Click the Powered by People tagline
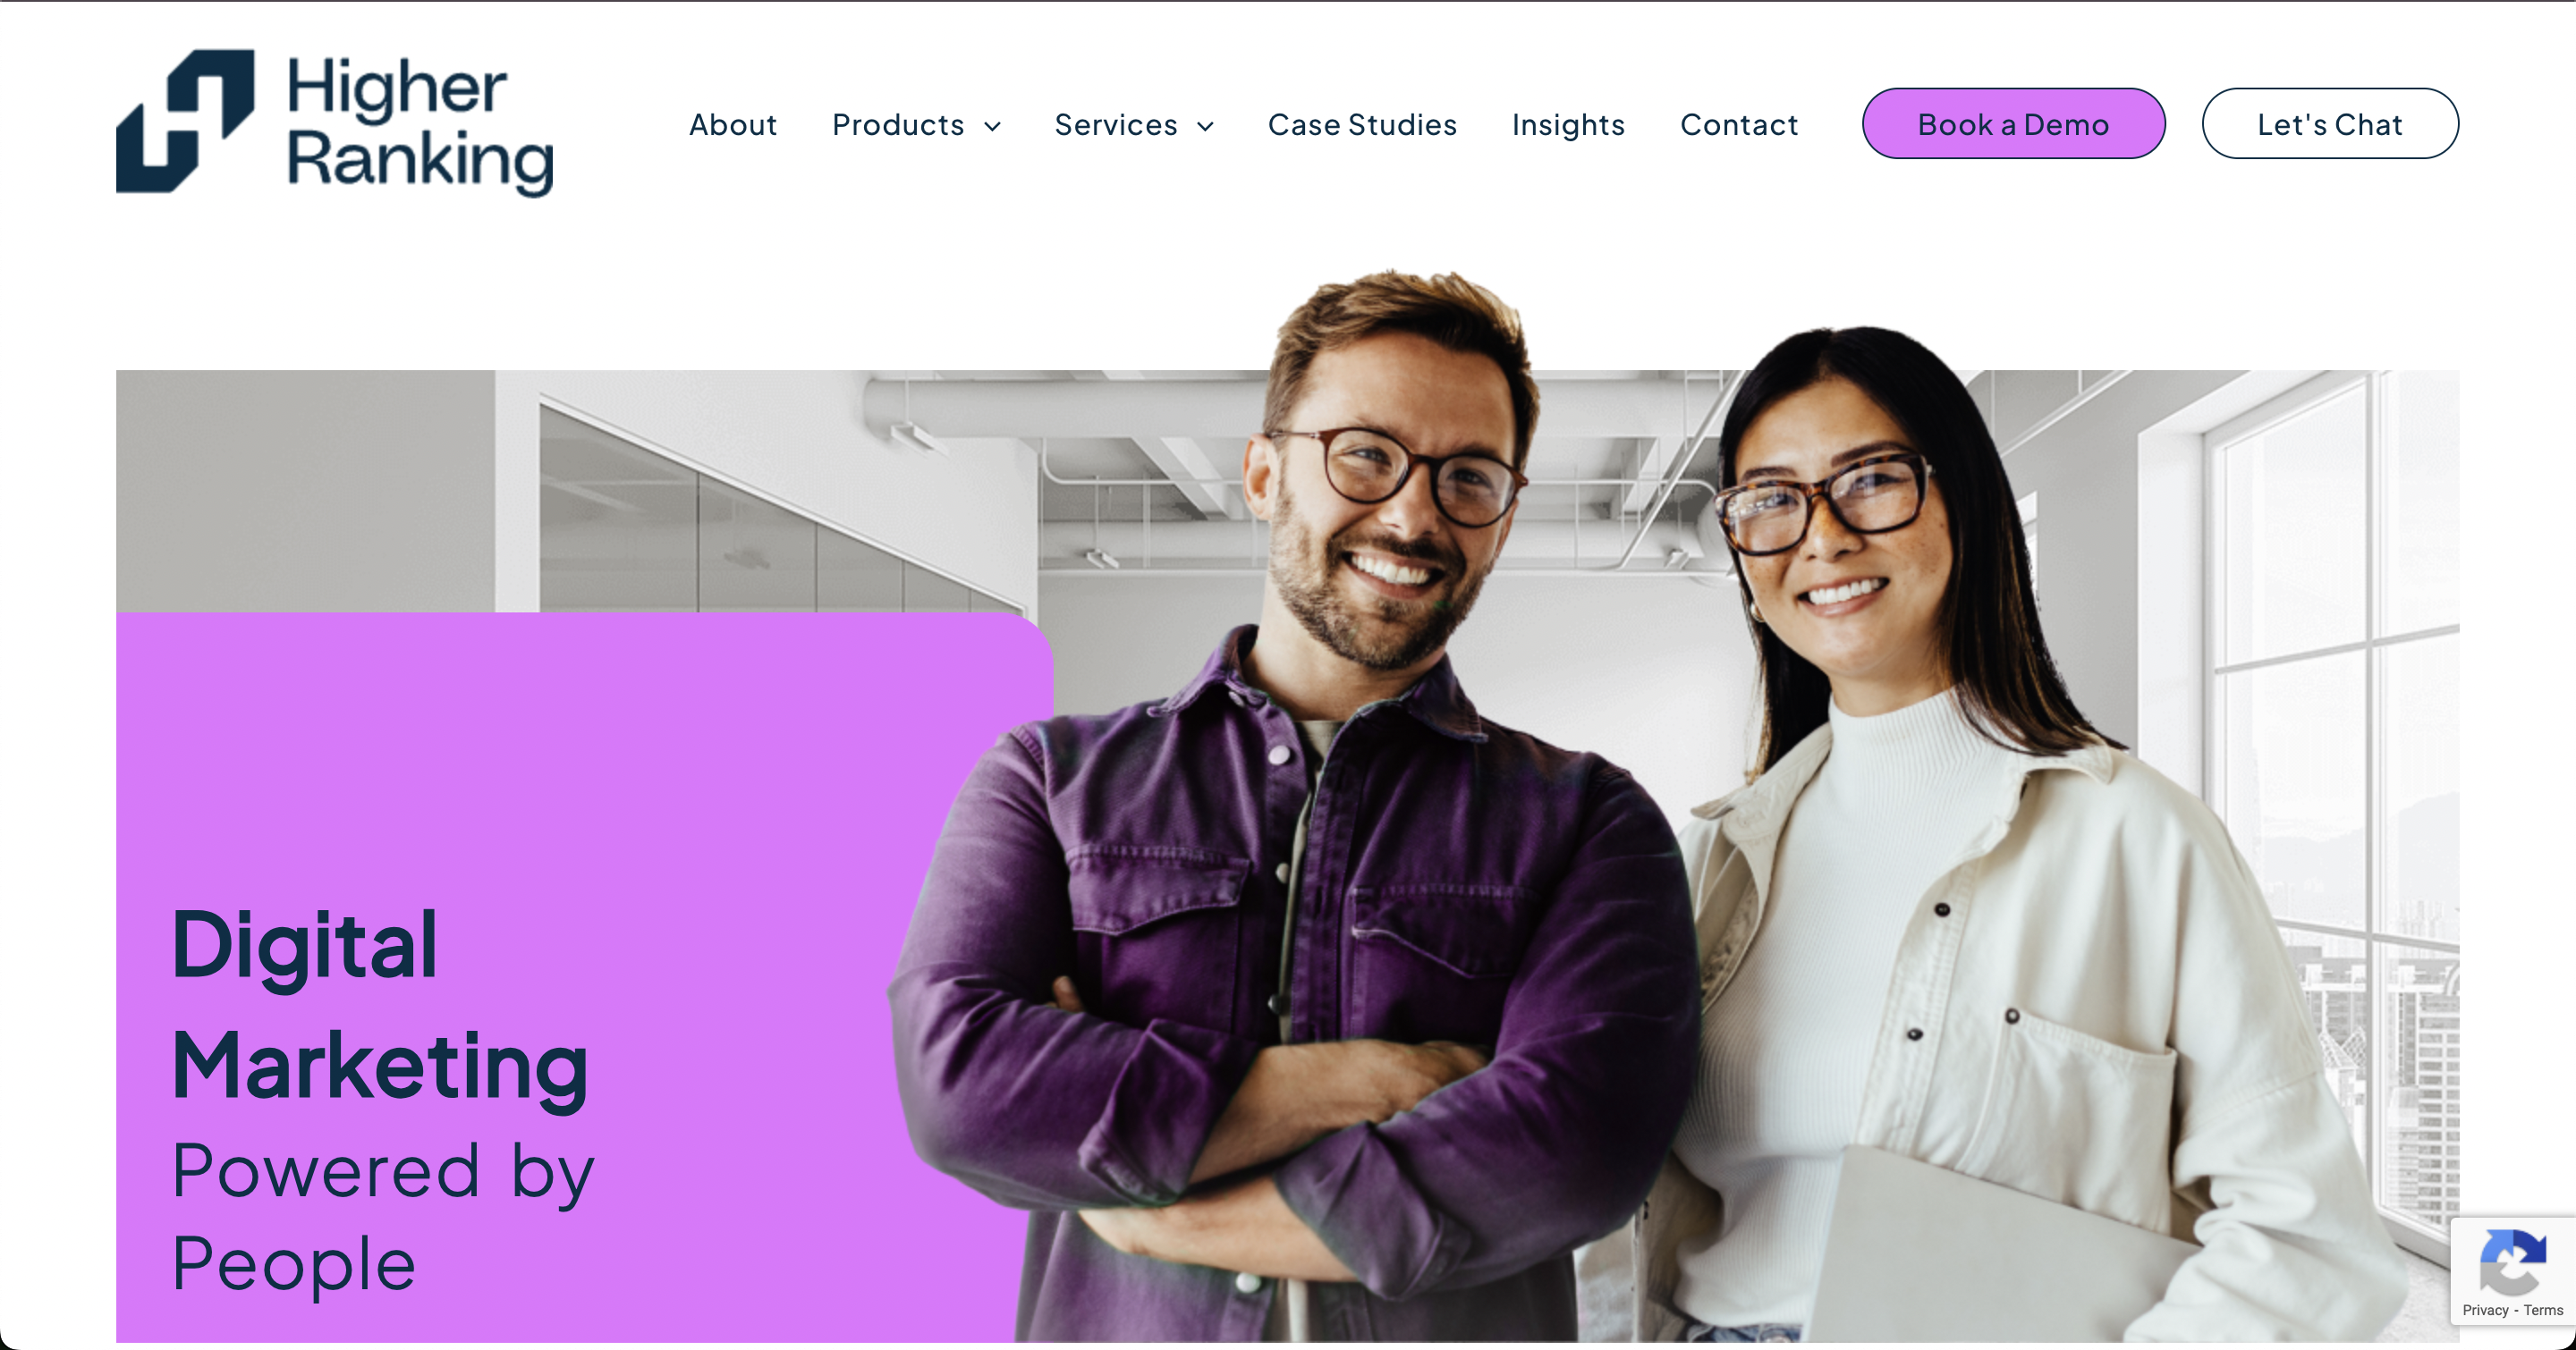 coord(382,1216)
